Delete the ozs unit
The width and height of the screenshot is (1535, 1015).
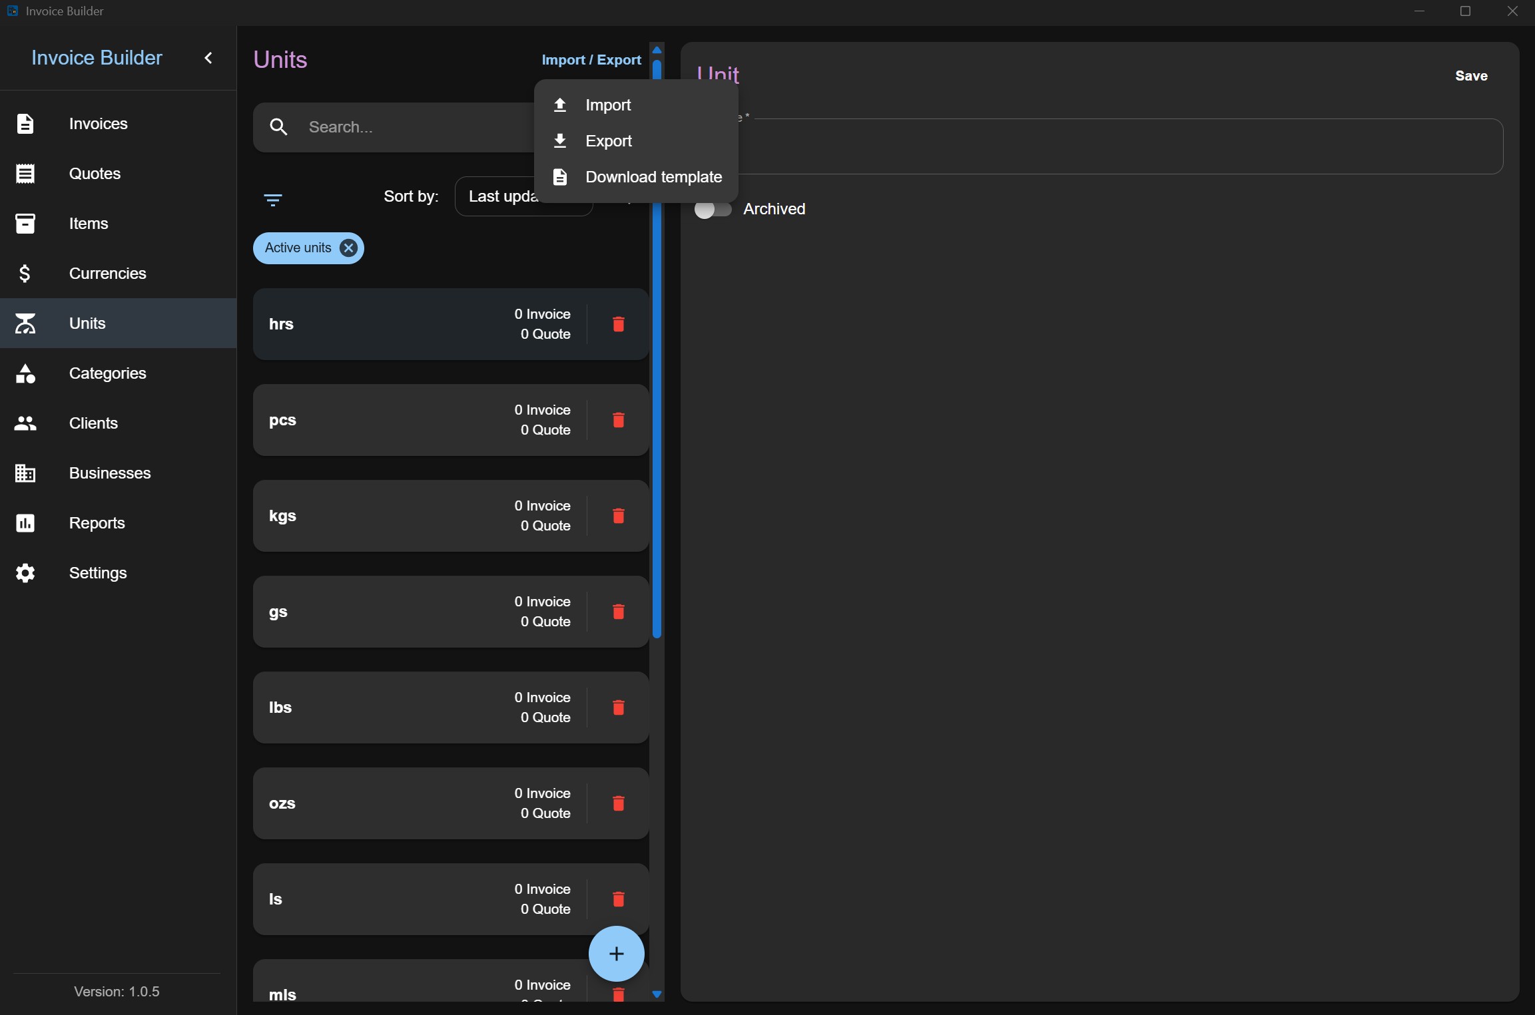click(x=618, y=803)
